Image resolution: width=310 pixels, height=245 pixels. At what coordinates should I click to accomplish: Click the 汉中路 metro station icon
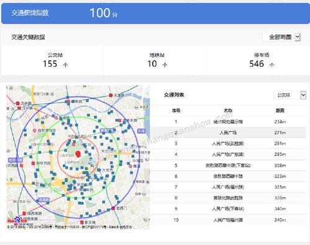tap(18, 103)
